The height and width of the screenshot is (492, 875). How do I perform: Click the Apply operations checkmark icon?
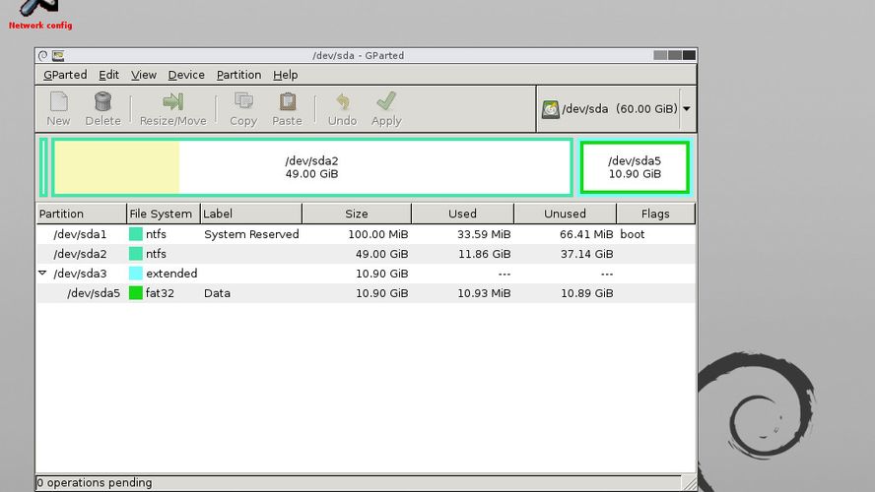(386, 101)
